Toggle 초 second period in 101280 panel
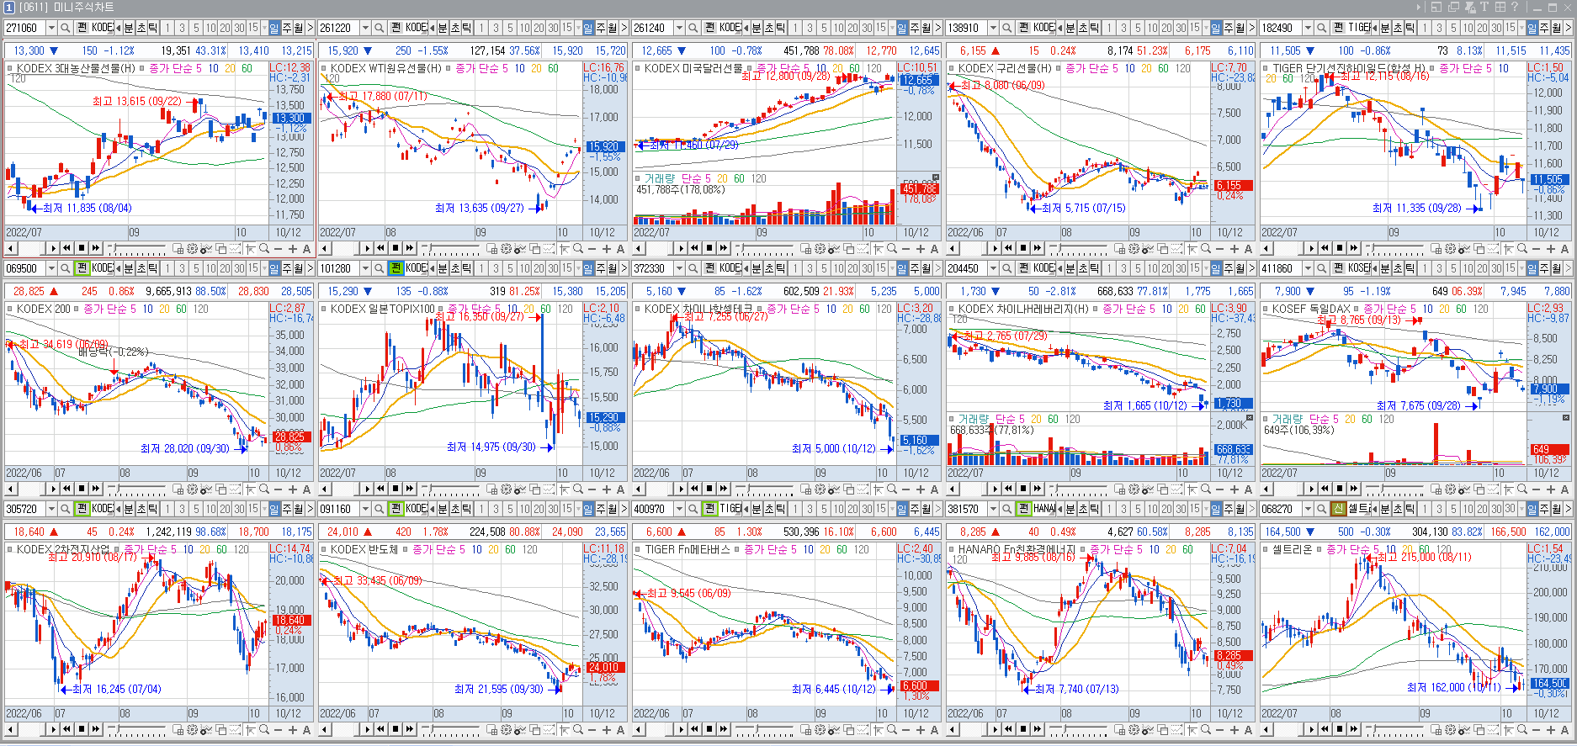The image size is (1577, 746). coord(455,268)
